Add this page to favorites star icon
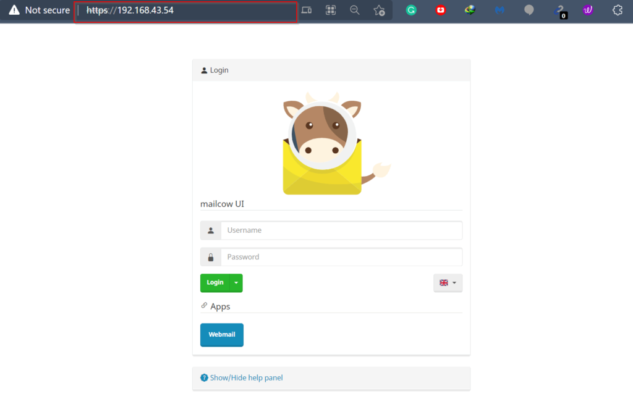Image resolution: width=633 pixels, height=412 pixels. coord(379,10)
